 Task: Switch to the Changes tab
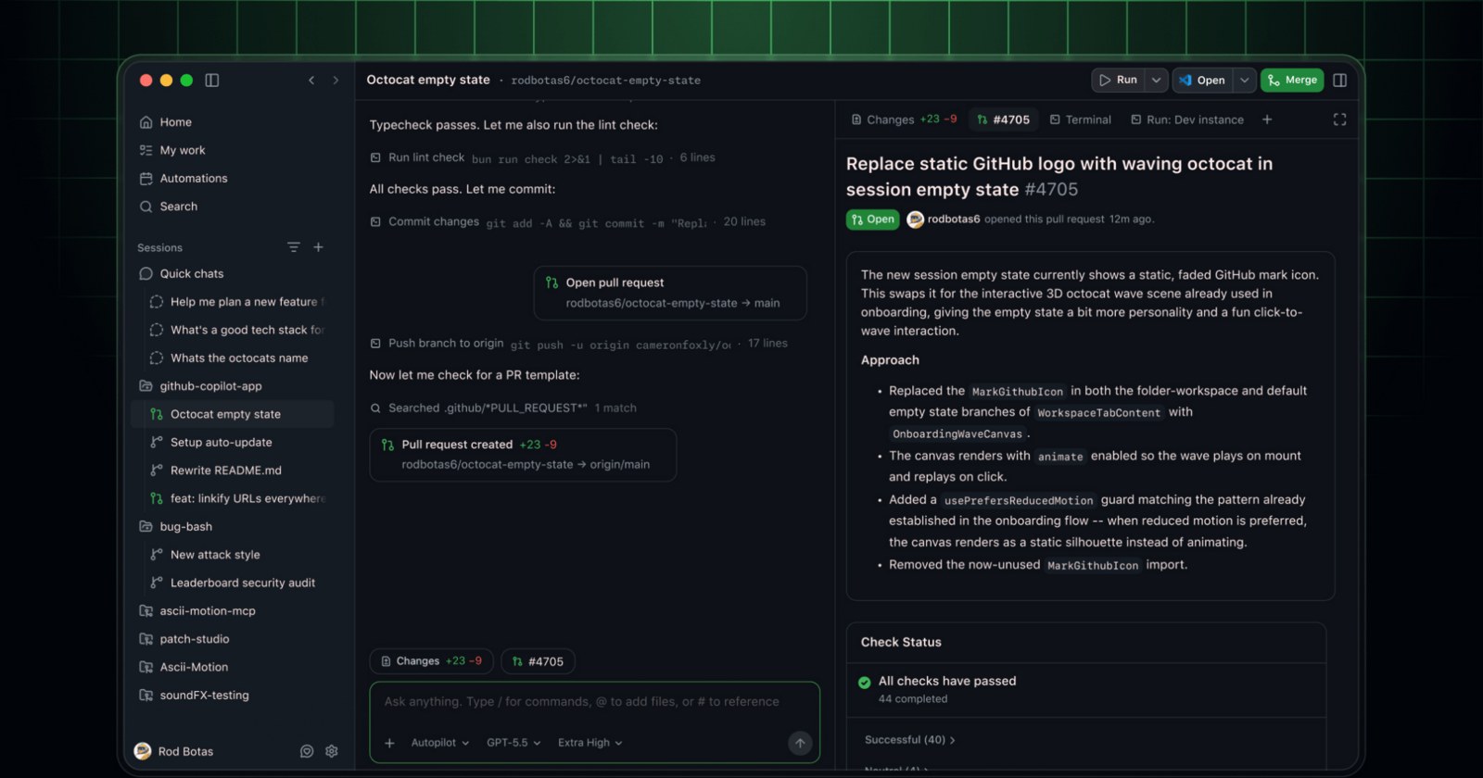point(904,119)
